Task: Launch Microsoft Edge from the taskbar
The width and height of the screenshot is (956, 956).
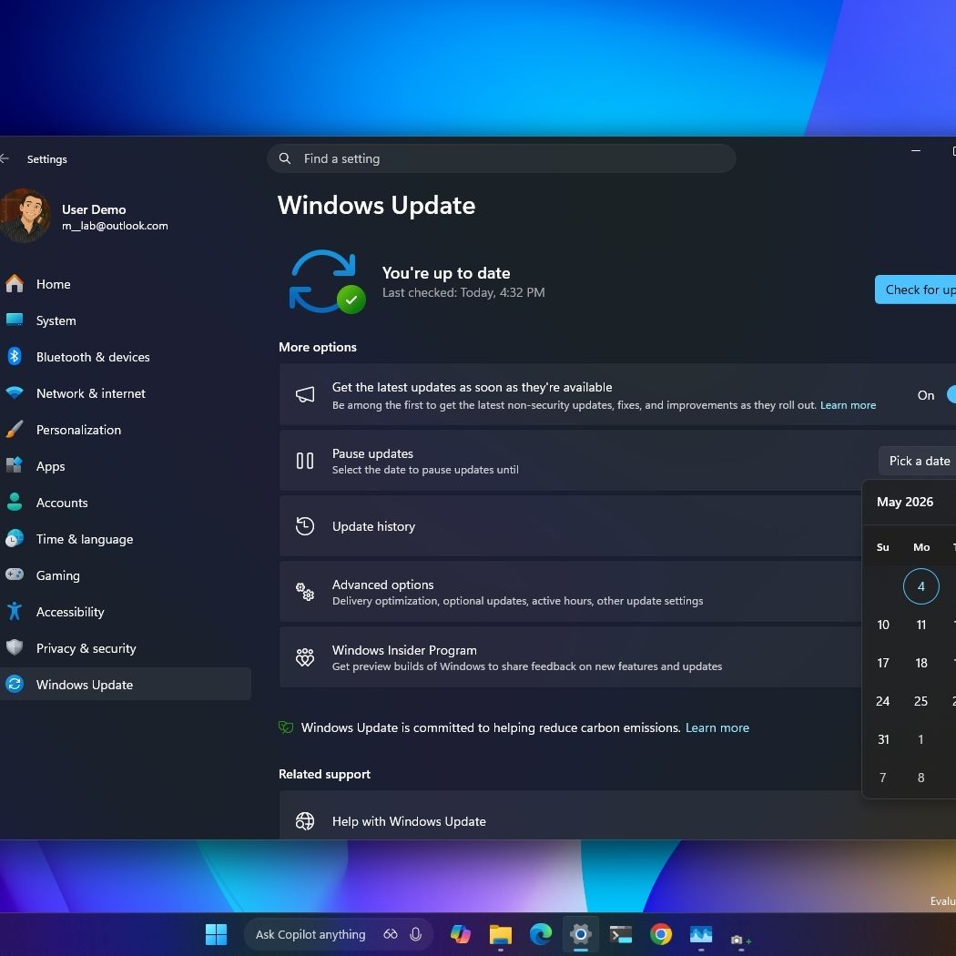Action: [541, 934]
